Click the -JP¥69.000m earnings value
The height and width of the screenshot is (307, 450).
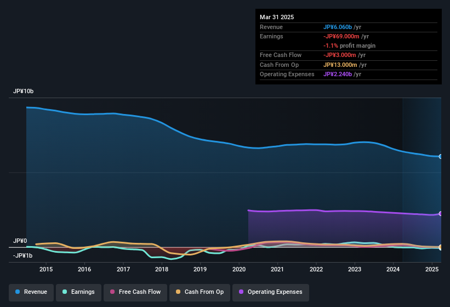[341, 36]
